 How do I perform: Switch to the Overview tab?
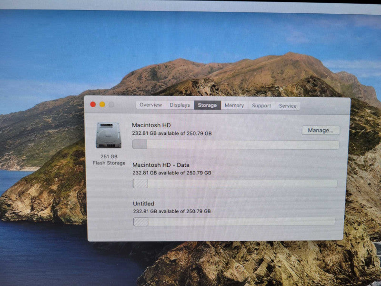[x=150, y=105]
